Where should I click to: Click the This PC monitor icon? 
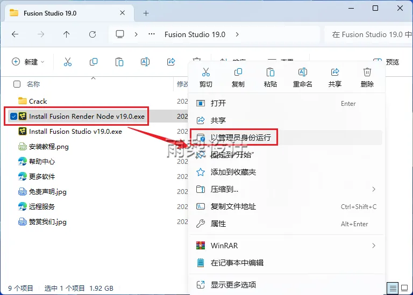coord(120,34)
